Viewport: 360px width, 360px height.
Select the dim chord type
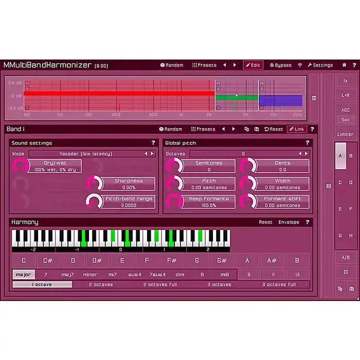click(x=180, y=274)
